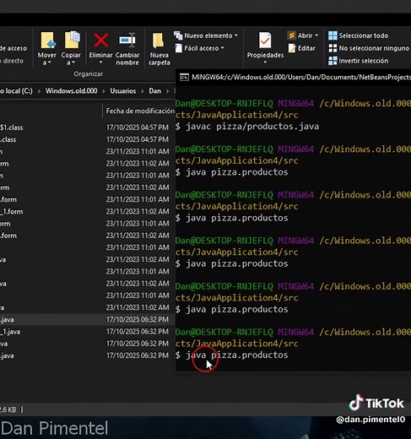Image resolution: width=411 pixels, height=439 pixels.
Task: Select file modified 17/10/2025 04:57 PM ending $1.class
Action: click(84, 127)
